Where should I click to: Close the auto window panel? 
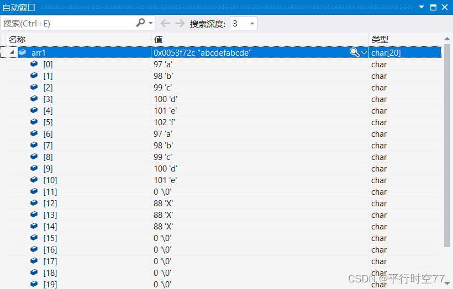445,7
